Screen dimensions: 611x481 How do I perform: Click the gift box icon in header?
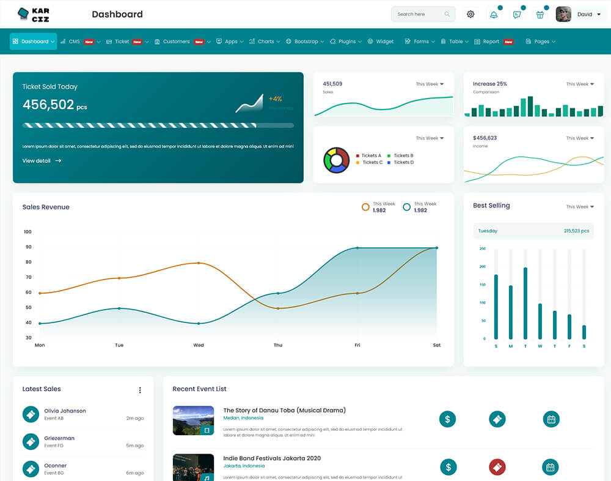click(x=540, y=15)
